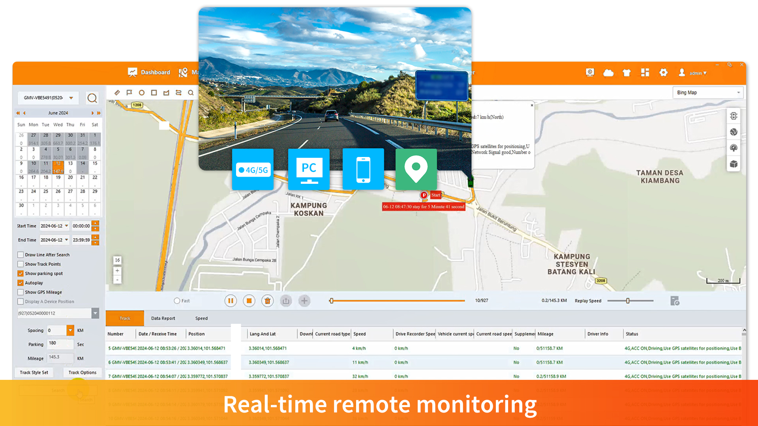Enable Show GPS Mileage checkbox
Screen dimensions: 758x426
pyautogui.click(x=21, y=292)
